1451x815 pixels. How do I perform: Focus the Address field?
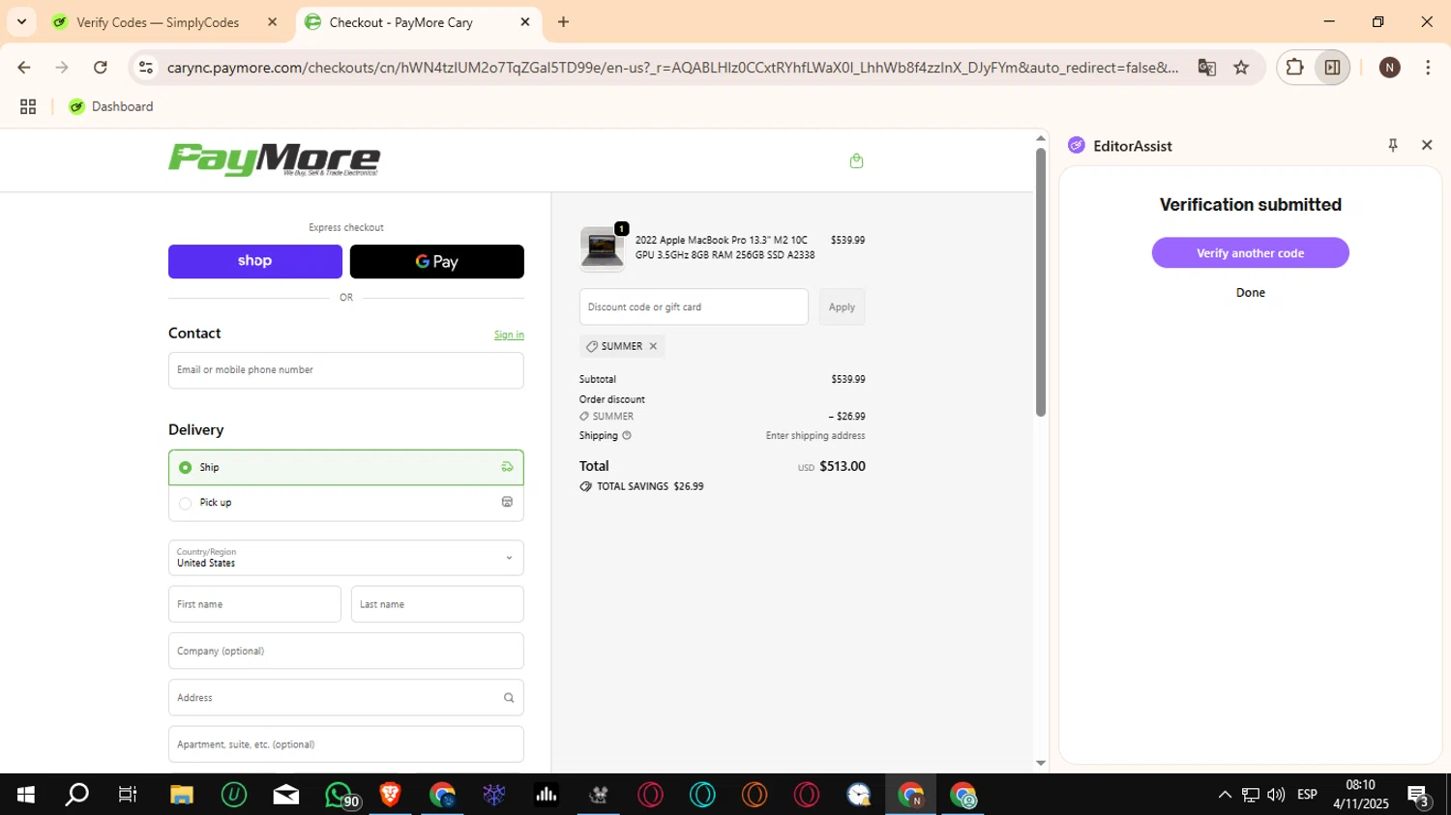346,697
